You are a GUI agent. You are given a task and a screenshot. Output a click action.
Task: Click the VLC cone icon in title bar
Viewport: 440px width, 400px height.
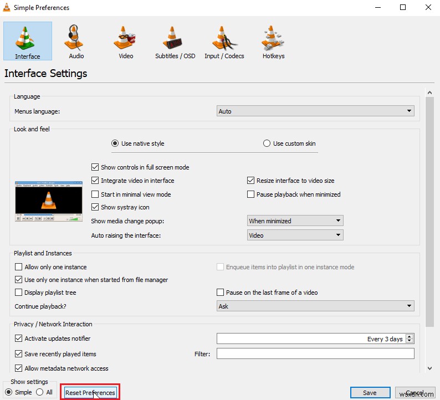click(7, 8)
